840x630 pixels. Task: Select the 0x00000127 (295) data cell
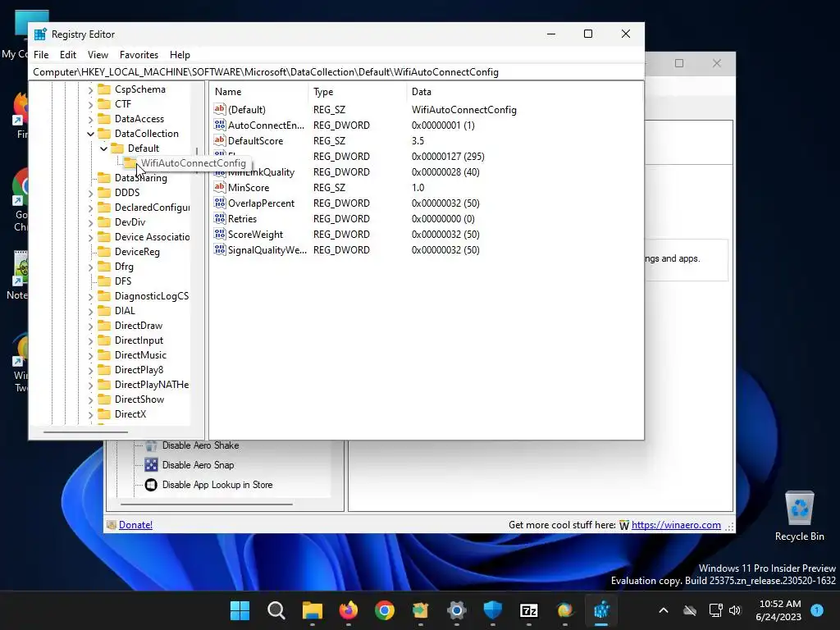448,157
